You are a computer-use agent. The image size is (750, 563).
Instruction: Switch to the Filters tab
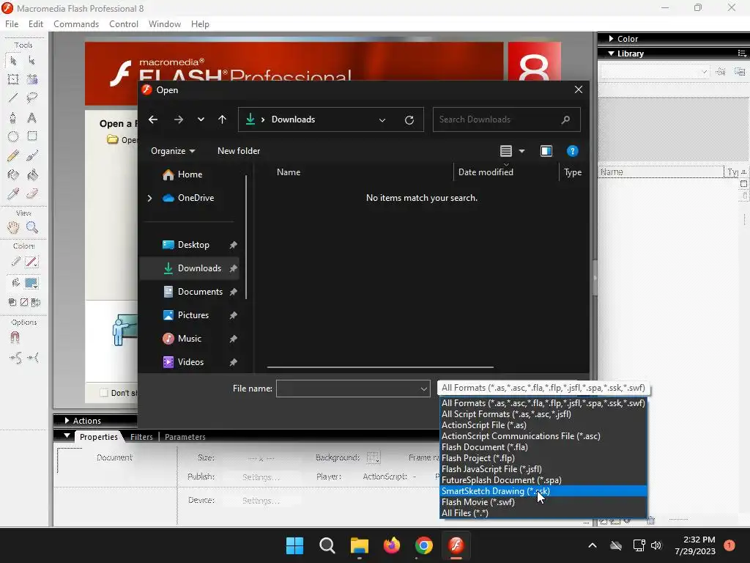tap(141, 437)
